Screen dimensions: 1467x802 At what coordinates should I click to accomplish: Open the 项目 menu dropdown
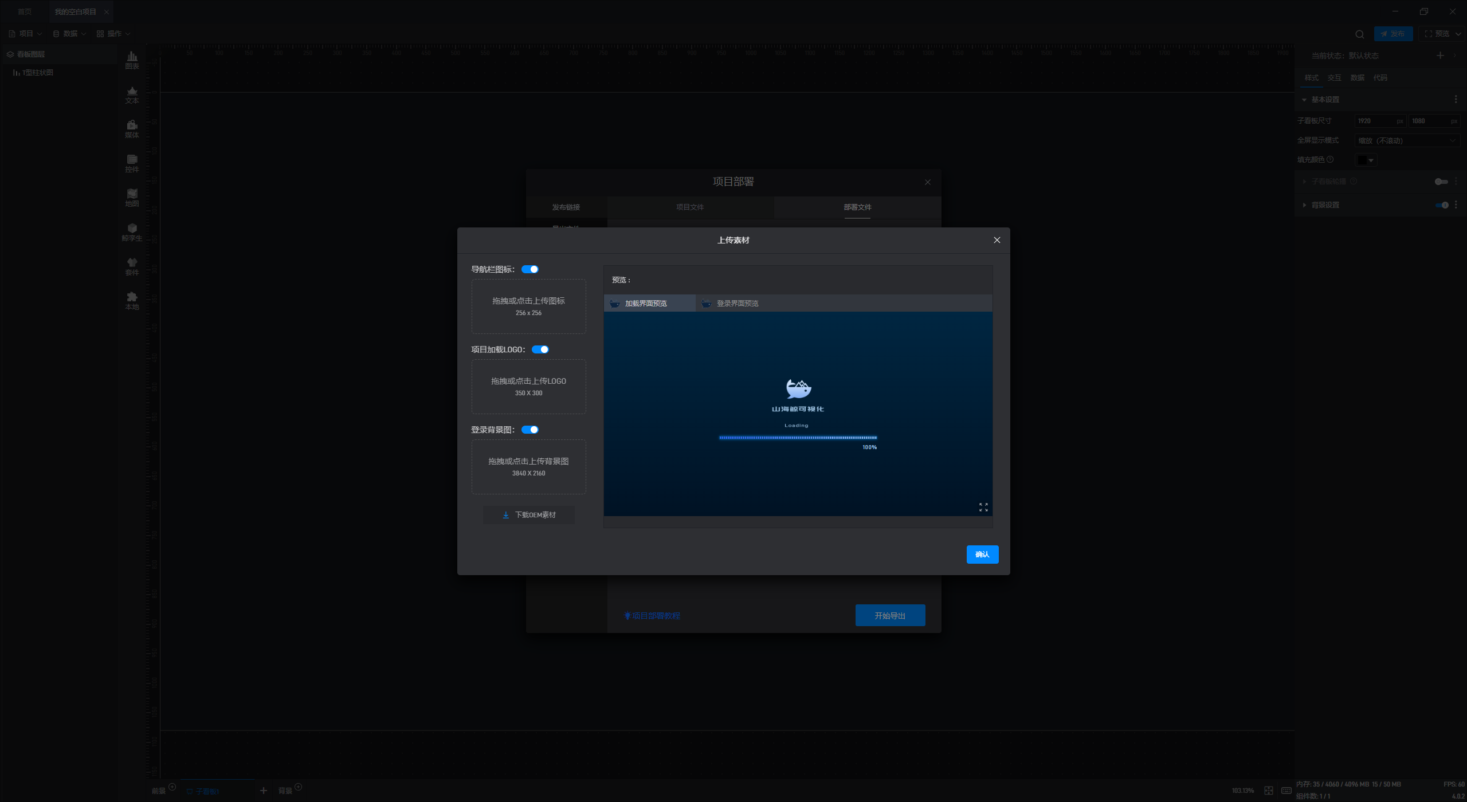click(x=26, y=34)
